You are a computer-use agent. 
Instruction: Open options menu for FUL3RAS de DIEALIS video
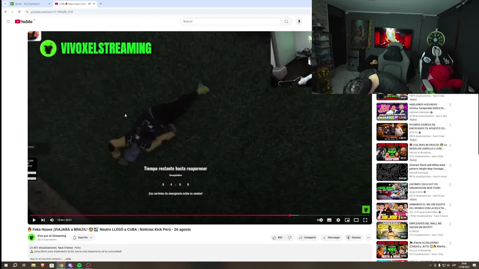450,145
